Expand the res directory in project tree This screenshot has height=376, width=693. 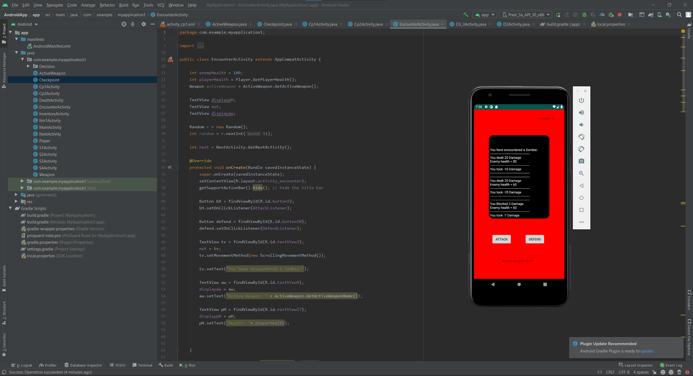click(16, 202)
